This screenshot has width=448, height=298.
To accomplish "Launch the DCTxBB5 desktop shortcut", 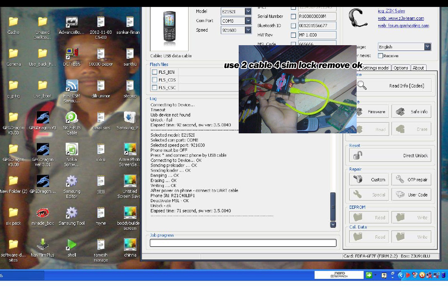I will pyautogui.click(x=72, y=57).
